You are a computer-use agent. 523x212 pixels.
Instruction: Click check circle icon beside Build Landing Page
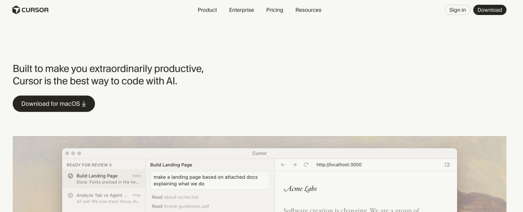tap(70, 176)
